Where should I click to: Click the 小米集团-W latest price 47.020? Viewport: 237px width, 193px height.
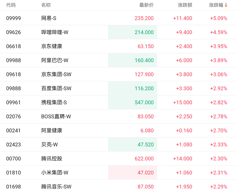[x=145, y=173]
